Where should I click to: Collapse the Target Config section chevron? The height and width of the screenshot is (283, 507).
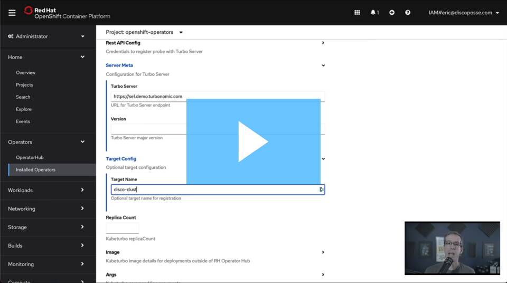pos(323,159)
